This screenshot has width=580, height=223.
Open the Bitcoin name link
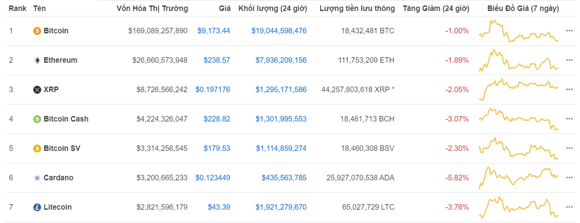(56, 31)
